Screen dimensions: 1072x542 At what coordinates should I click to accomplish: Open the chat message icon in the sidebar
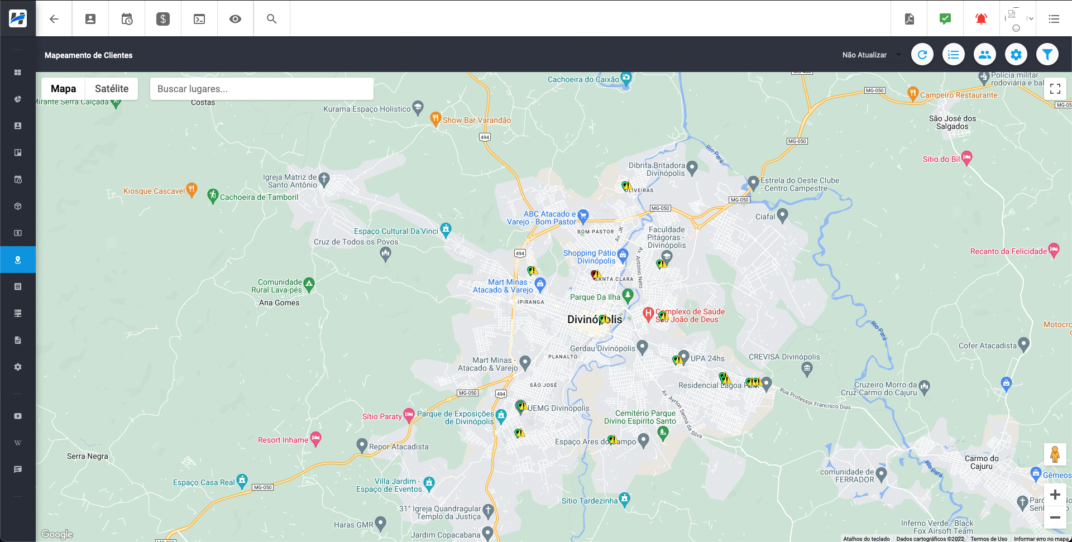coord(18,470)
